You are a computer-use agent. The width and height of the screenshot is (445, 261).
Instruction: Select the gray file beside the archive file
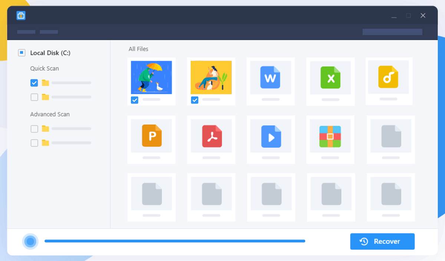[391, 136]
